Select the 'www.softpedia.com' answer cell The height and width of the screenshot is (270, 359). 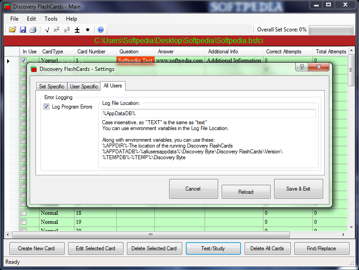tap(180, 61)
